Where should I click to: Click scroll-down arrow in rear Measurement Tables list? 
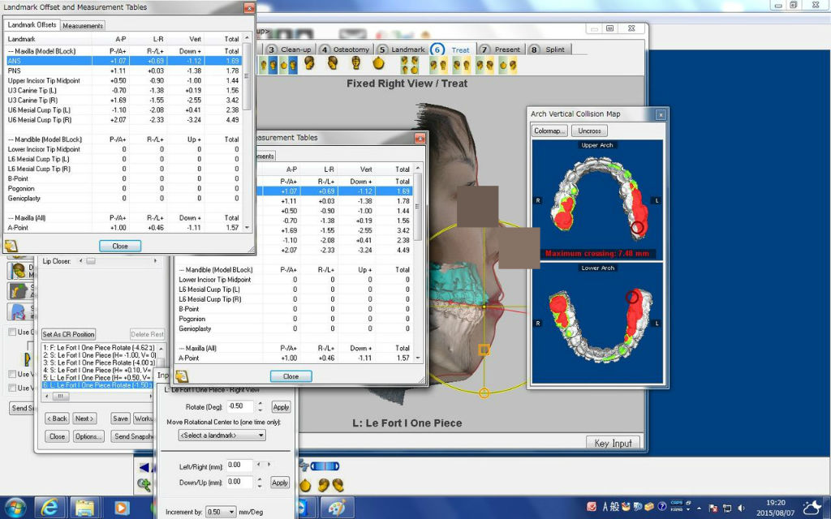coord(418,358)
